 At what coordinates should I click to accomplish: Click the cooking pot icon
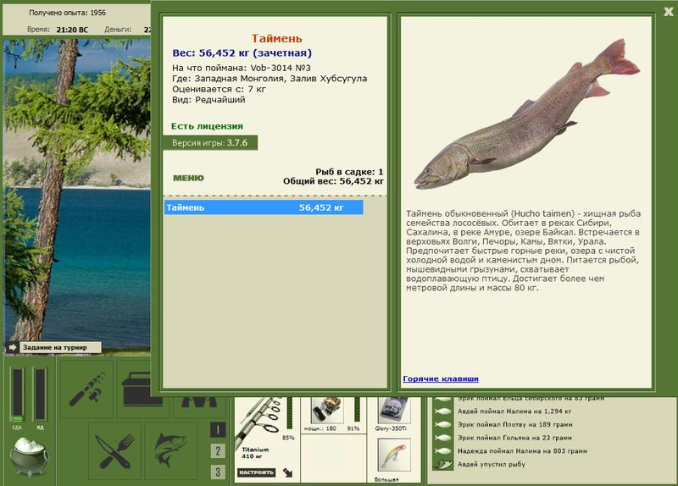point(30,456)
